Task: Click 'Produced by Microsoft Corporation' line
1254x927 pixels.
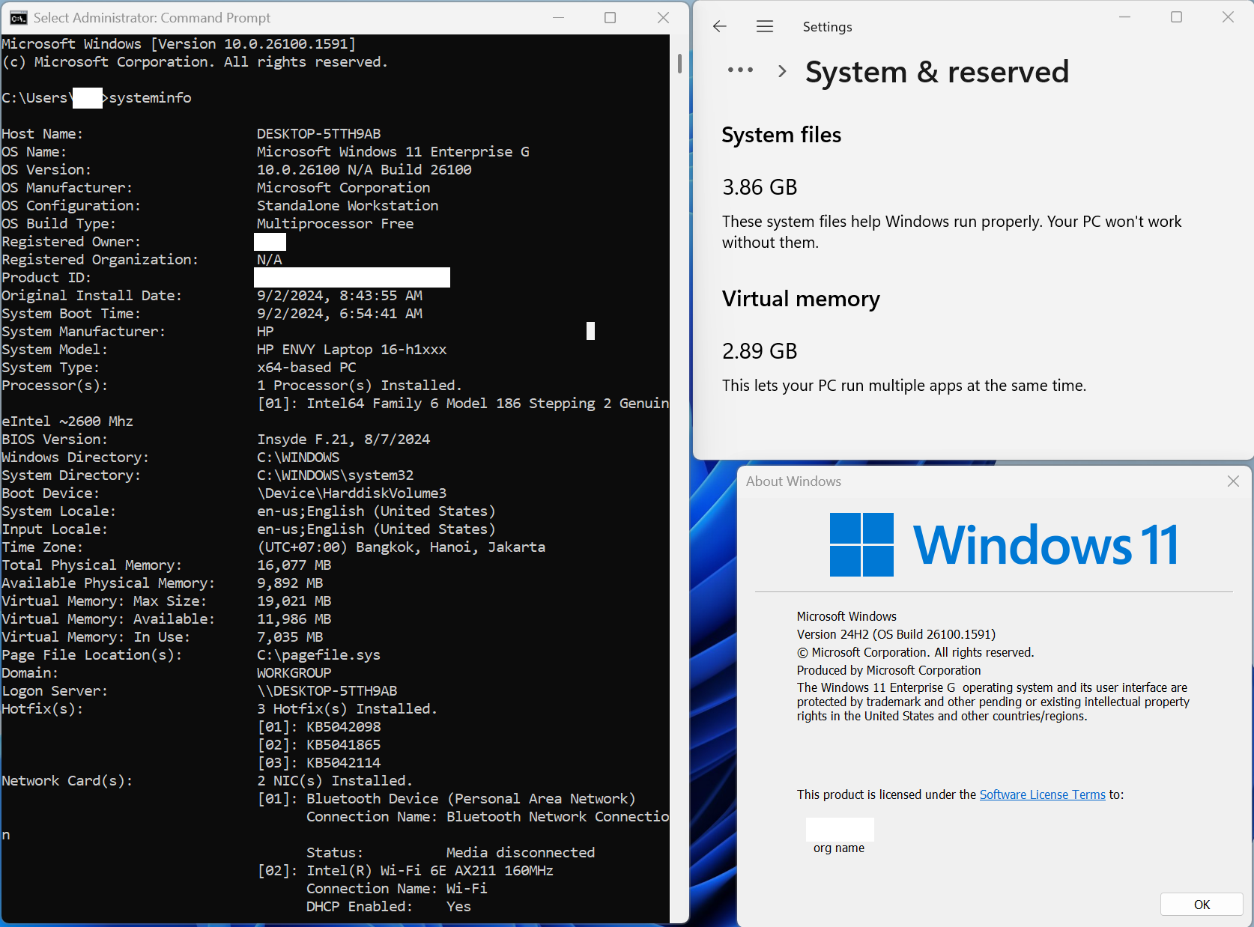Action: click(888, 670)
